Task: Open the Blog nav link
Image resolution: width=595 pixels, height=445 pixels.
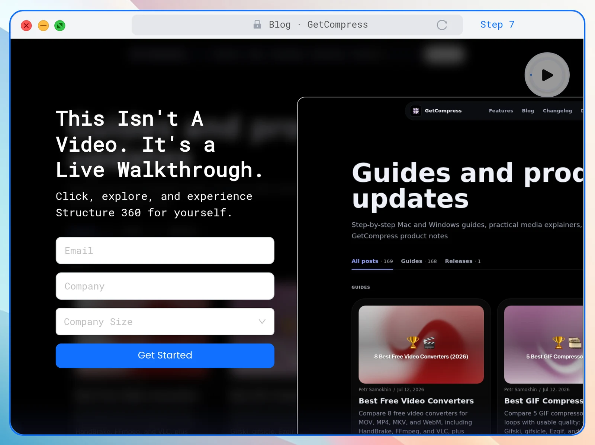Action: (x=528, y=111)
